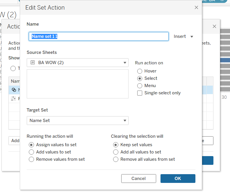This screenshot has width=230, height=196.
Task: Choose Select as the run action trigger
Action: click(x=140, y=78)
